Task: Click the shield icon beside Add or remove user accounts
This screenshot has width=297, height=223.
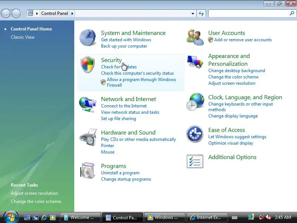Action: pyautogui.click(x=210, y=40)
